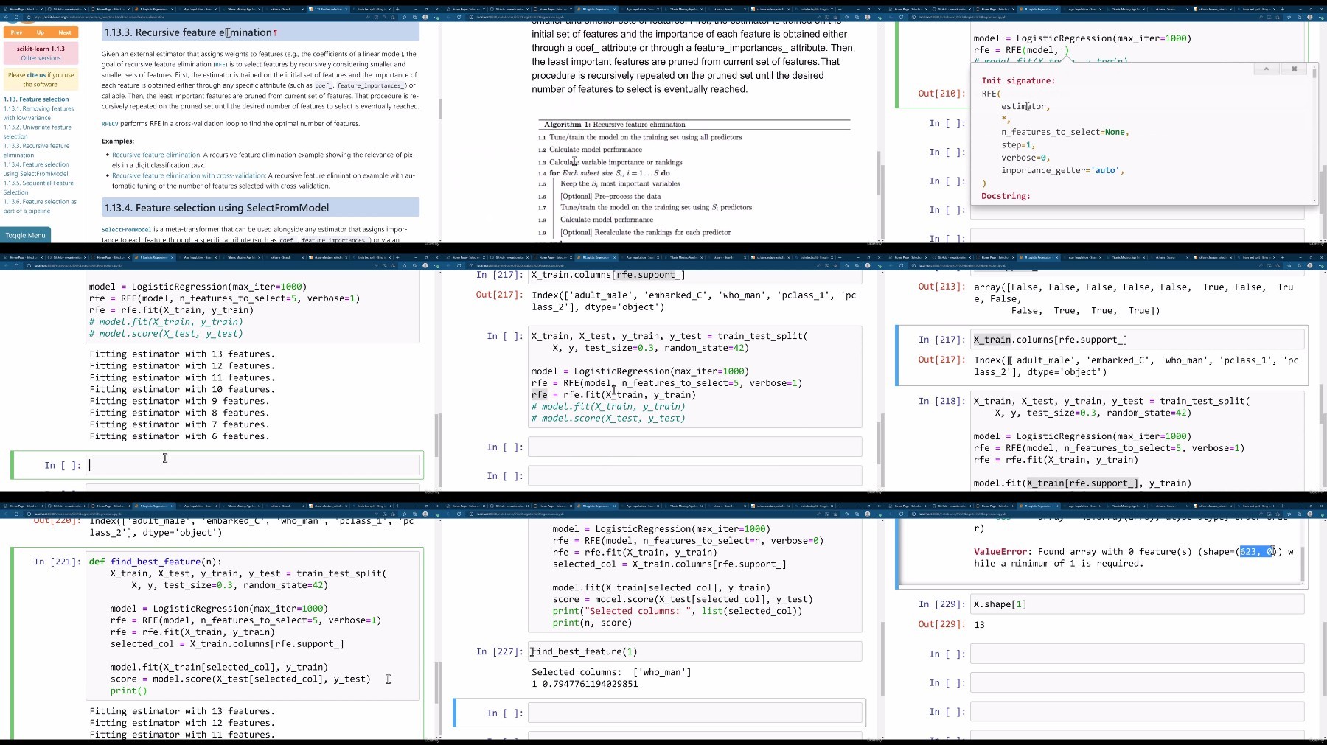Open the browser settings menu in scikit-learn docs window
This screenshot has height=745, width=1327.
coord(435,17)
